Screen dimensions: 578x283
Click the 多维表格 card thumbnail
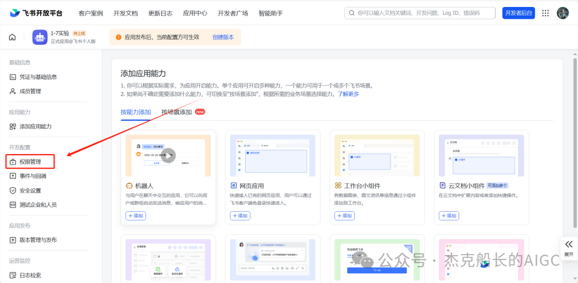168,260
